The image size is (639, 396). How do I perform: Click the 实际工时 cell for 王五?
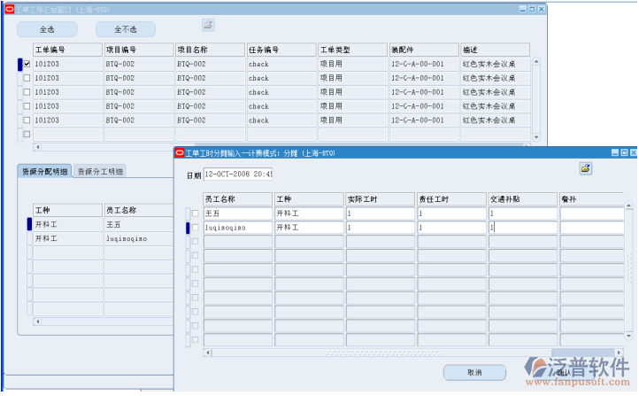coord(380,214)
